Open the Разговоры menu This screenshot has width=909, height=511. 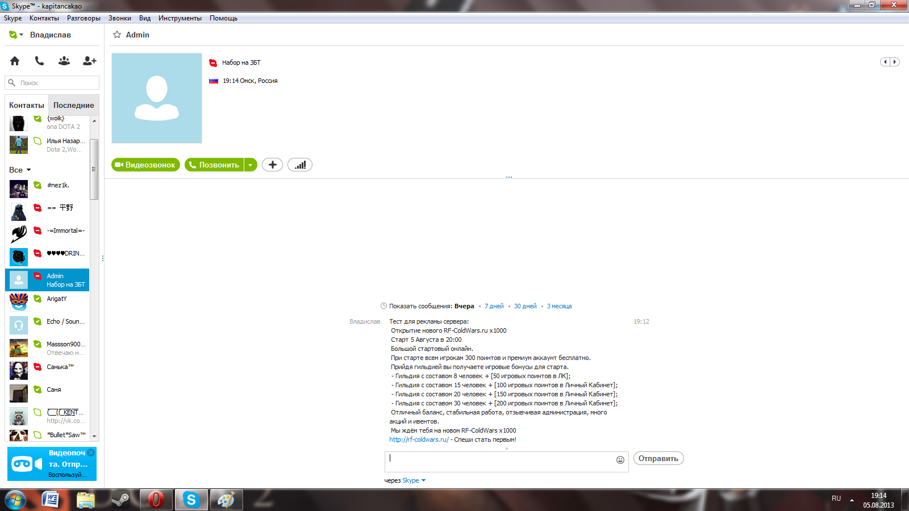[84, 18]
